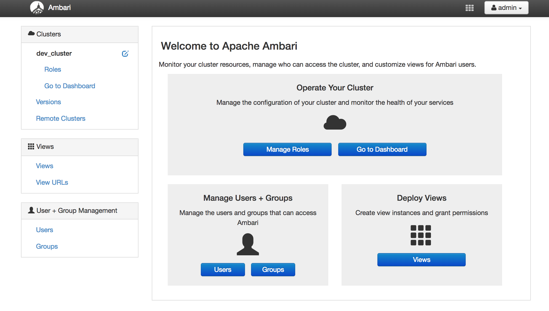Open the admin user dropdown
The image size is (549, 311).
click(506, 8)
